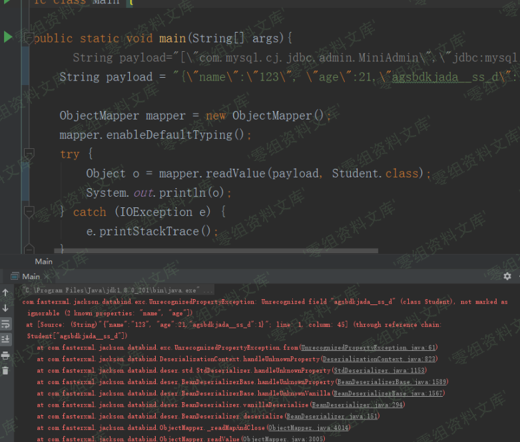
Task: Follow the BeanDeserializer.java:294 stack trace link
Action: (357, 405)
